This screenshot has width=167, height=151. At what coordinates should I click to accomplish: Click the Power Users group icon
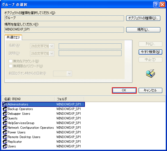point(5,132)
